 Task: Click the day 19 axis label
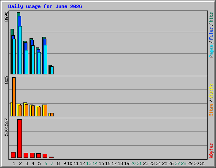tap(127, 163)
